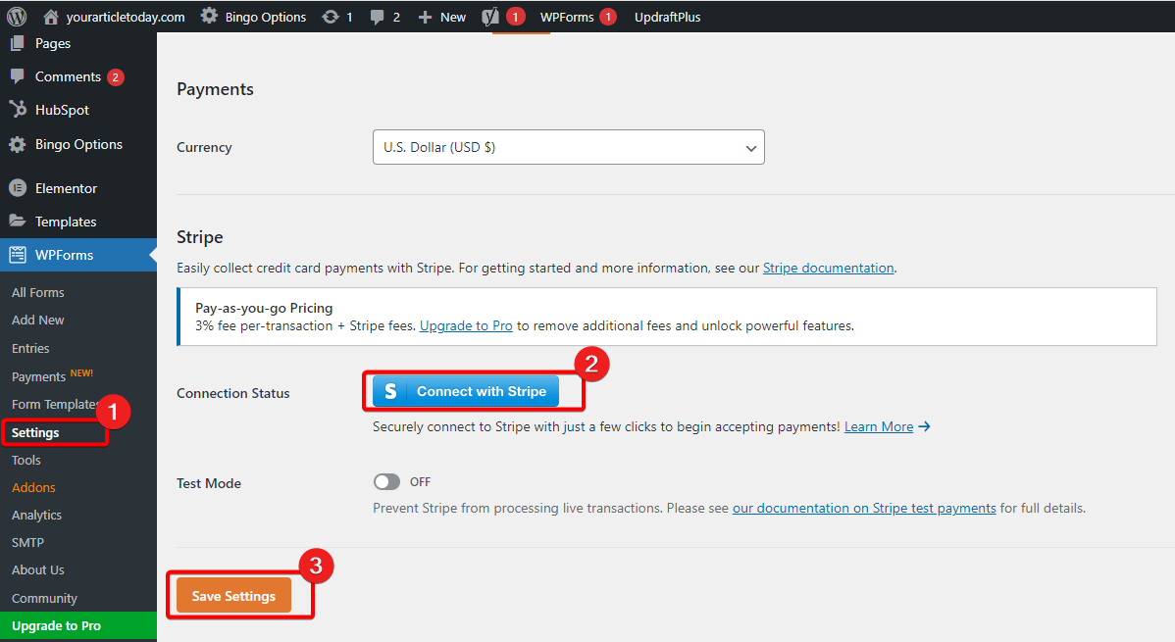1175x642 pixels.
Task: Select Settings in WPForms submenu
Action: (x=35, y=432)
